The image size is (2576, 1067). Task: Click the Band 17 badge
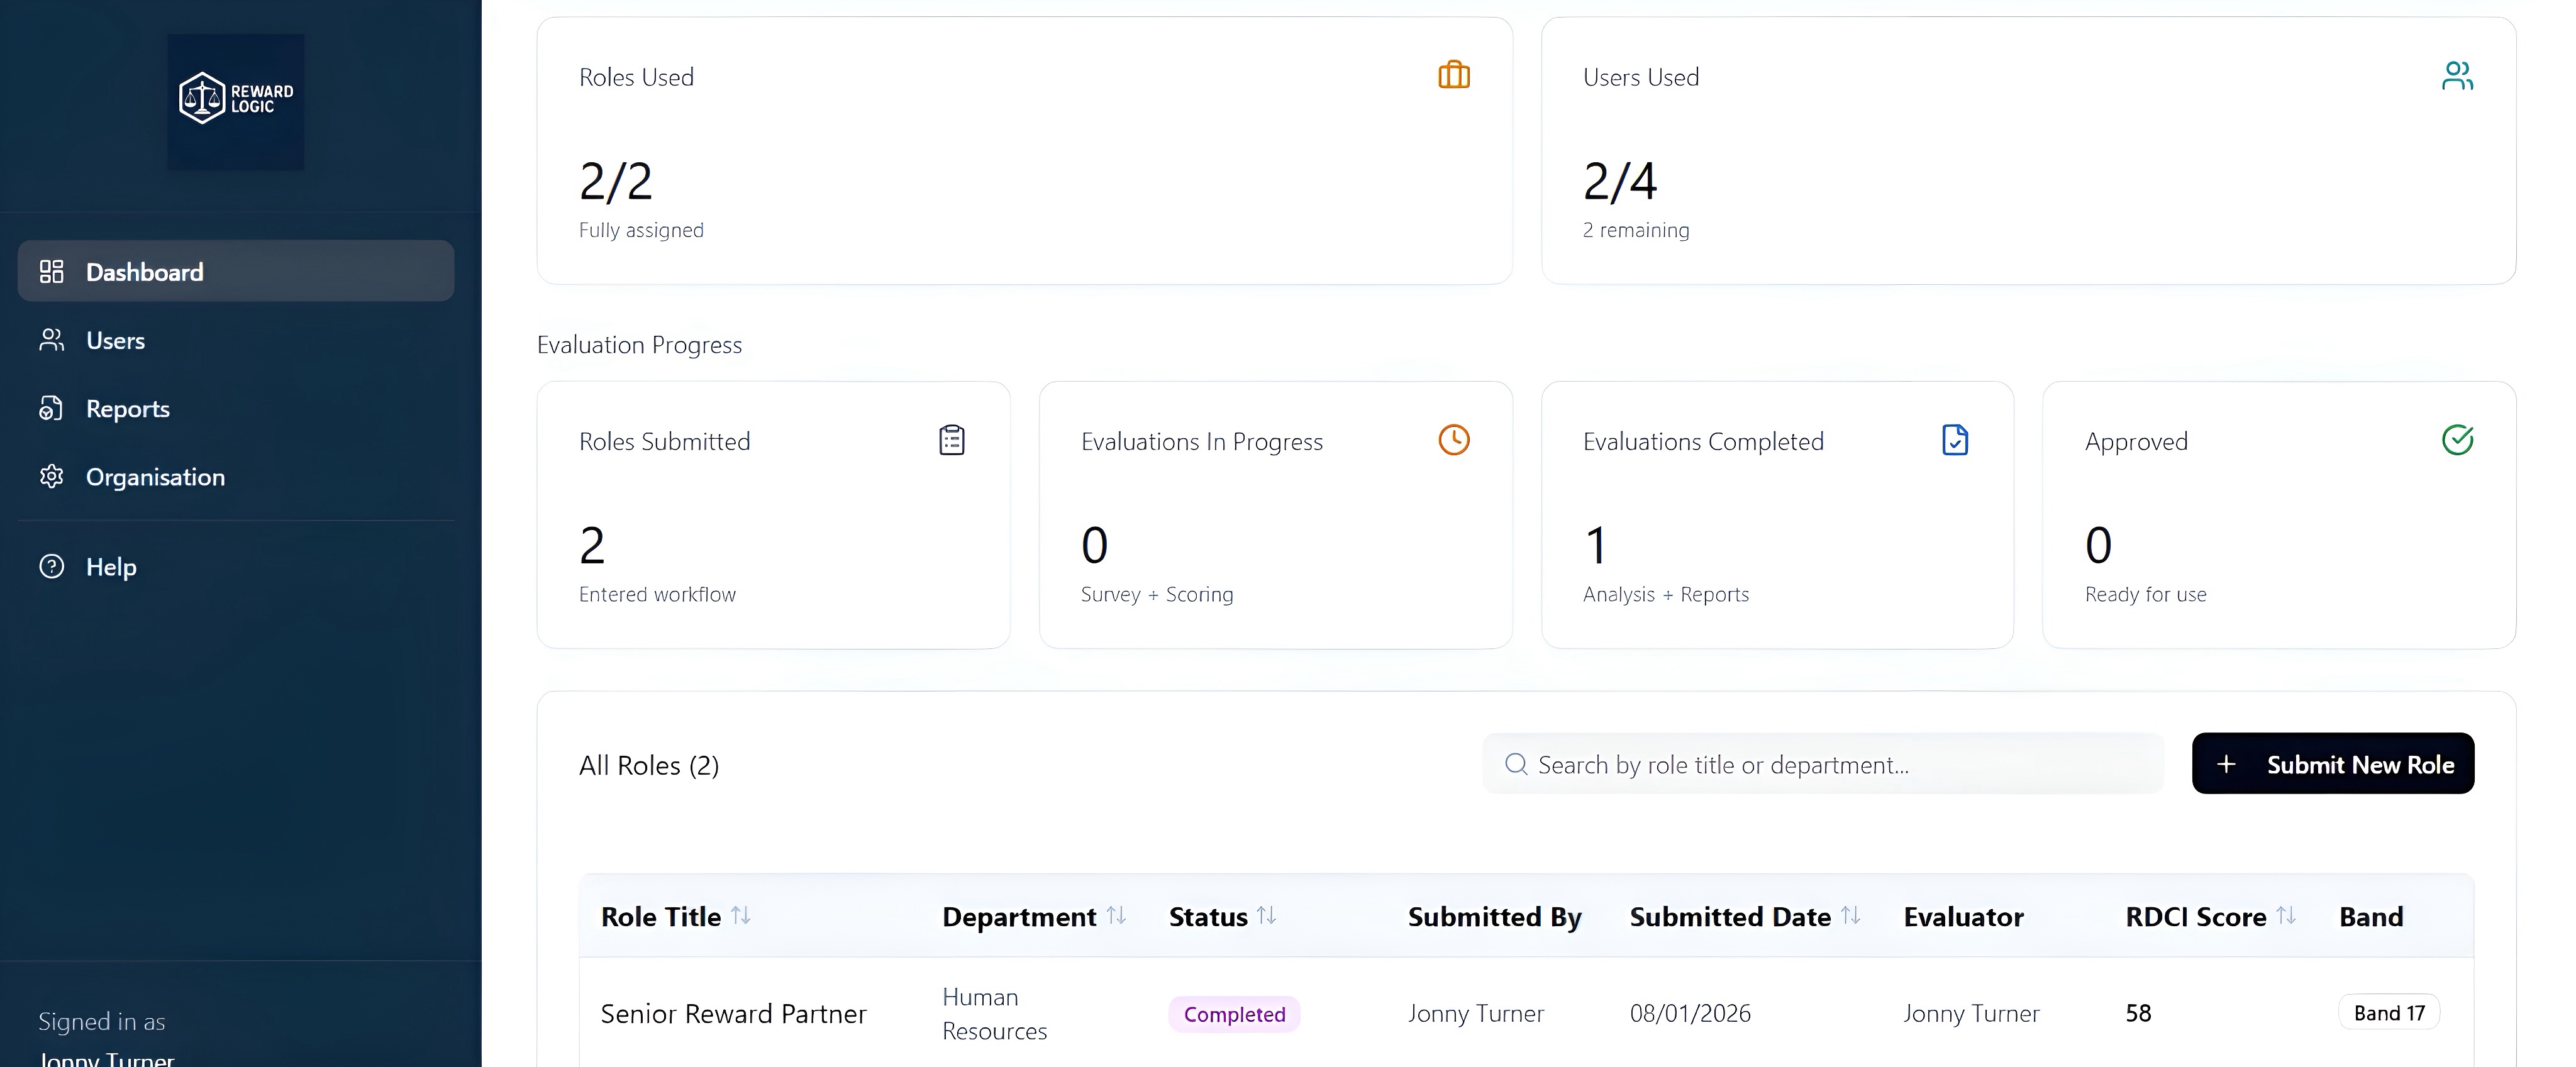pyautogui.click(x=2389, y=1013)
